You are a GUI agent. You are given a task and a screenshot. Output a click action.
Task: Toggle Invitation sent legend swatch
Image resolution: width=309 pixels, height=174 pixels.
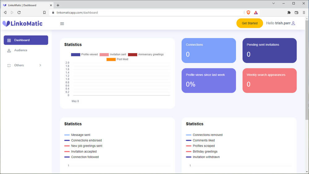click(x=104, y=55)
